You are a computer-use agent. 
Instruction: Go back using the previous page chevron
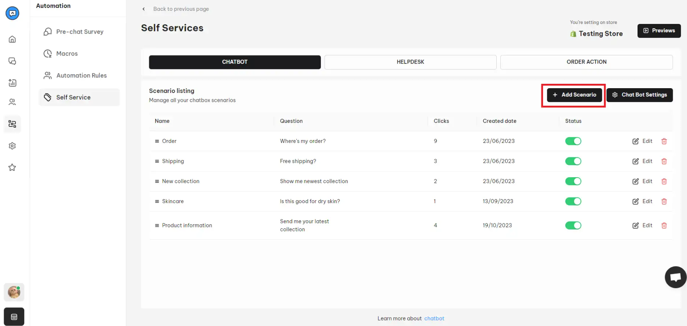[x=144, y=9]
